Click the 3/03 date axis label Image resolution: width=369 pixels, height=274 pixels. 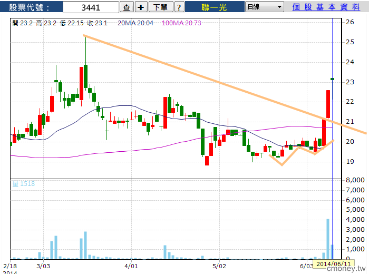pos(44,266)
